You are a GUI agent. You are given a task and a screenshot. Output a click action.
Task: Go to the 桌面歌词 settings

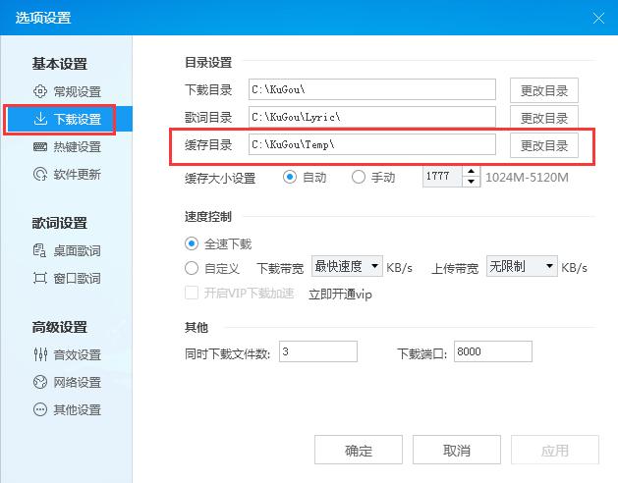coord(78,251)
